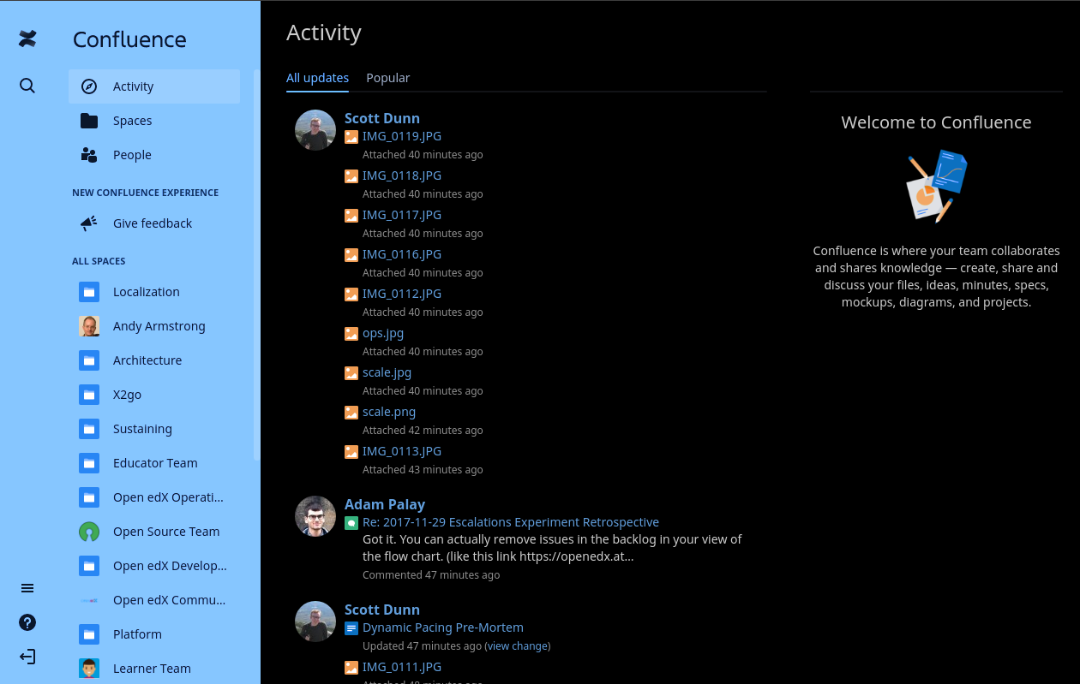
Task: Click the sidebar vertical scrollbar
Action: pyautogui.click(x=255, y=265)
